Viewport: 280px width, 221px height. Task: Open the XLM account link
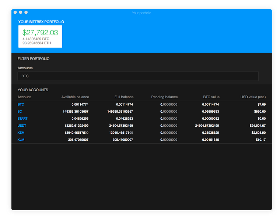(x=21, y=140)
